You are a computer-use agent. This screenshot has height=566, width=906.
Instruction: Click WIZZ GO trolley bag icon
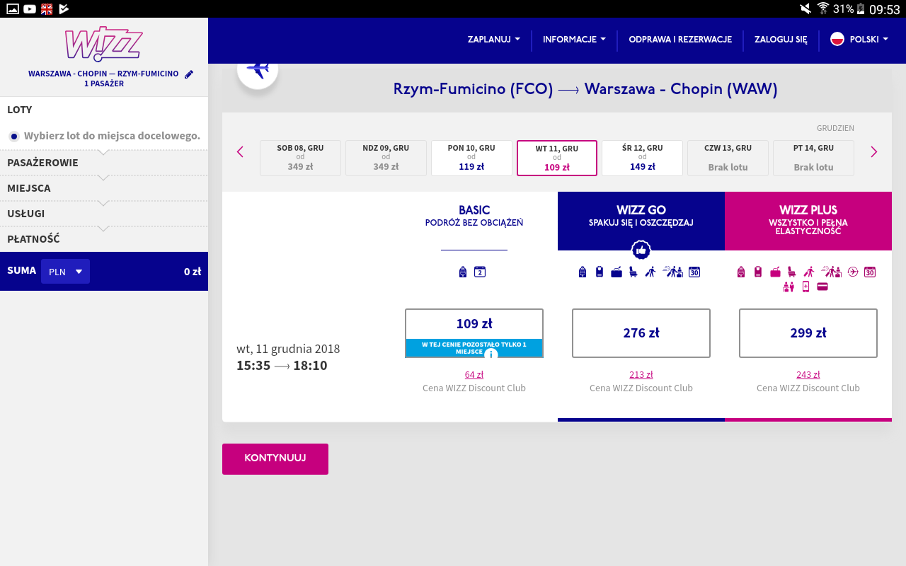600,272
